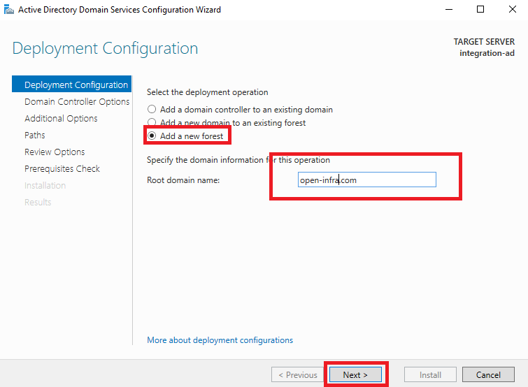
Task: Open Prerequisites Check step
Action: point(62,169)
